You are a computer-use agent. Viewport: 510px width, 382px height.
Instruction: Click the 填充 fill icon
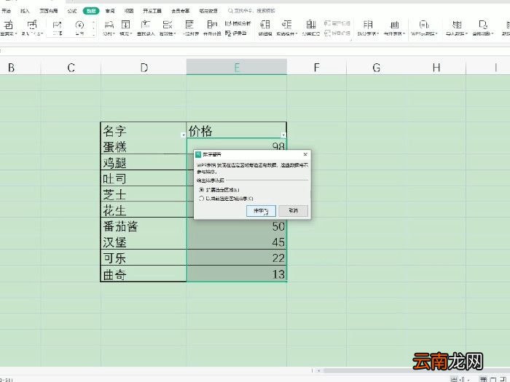tap(125, 25)
